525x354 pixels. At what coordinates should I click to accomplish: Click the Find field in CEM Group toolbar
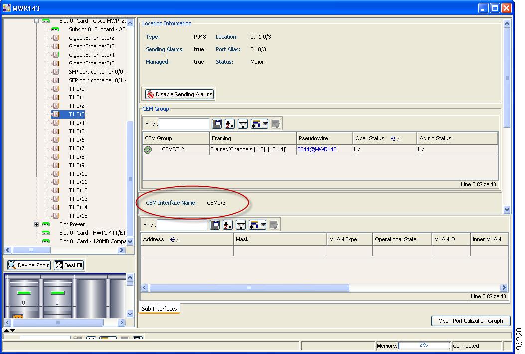(184, 124)
